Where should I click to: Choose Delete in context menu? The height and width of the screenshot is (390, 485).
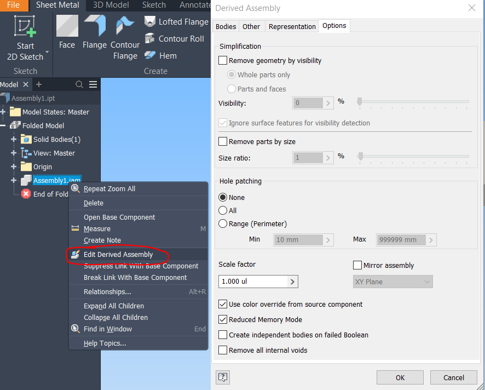(x=138, y=203)
